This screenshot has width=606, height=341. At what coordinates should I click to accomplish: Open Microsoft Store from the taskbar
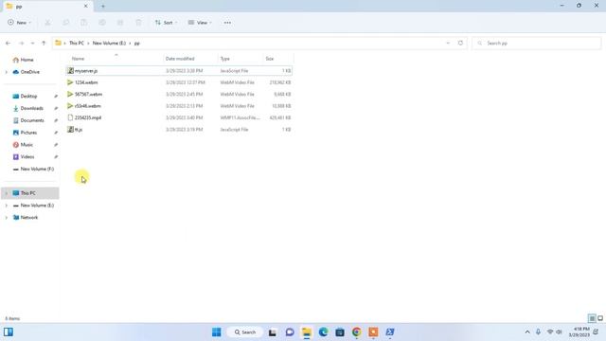(x=340, y=332)
